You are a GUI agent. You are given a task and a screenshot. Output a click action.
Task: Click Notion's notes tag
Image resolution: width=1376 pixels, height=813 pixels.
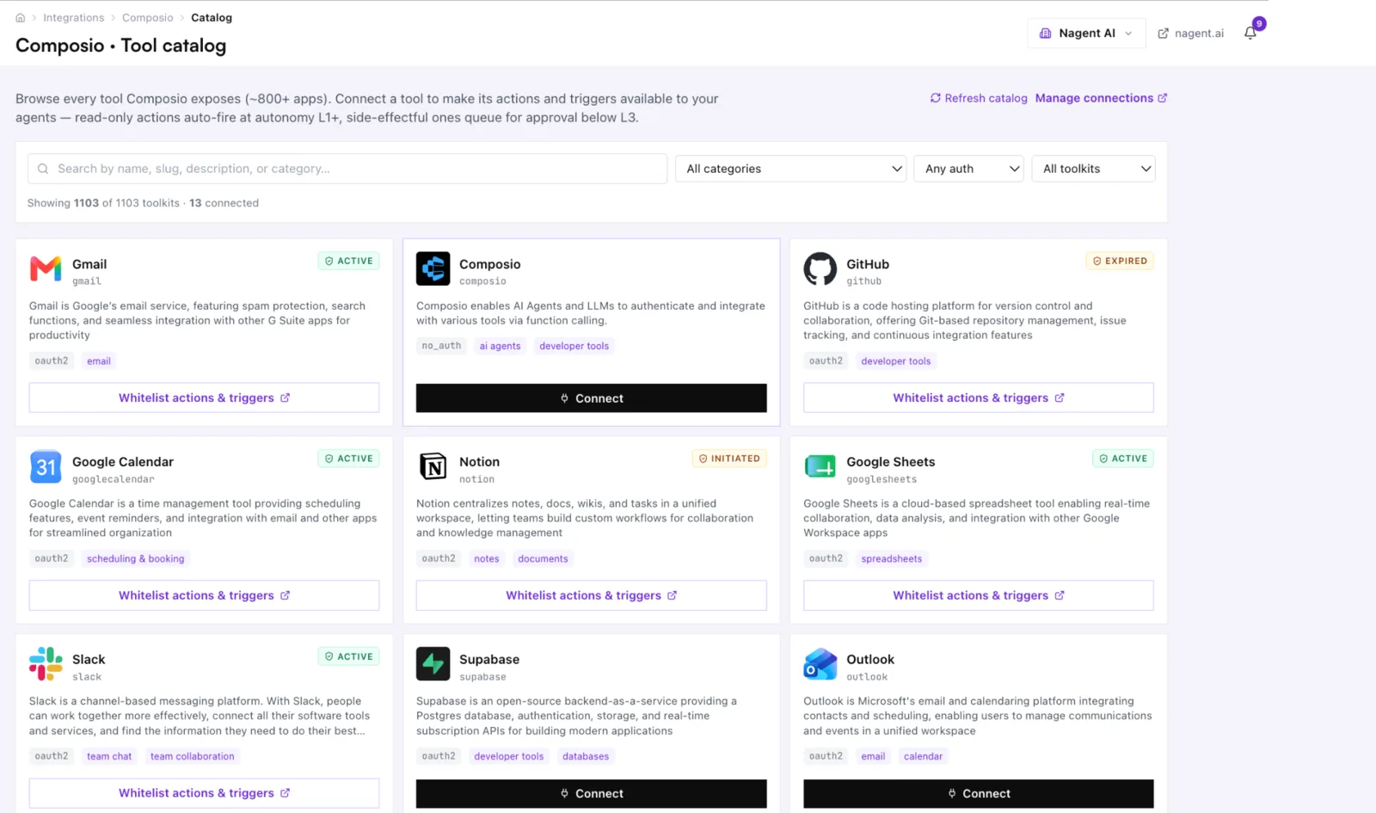(487, 559)
